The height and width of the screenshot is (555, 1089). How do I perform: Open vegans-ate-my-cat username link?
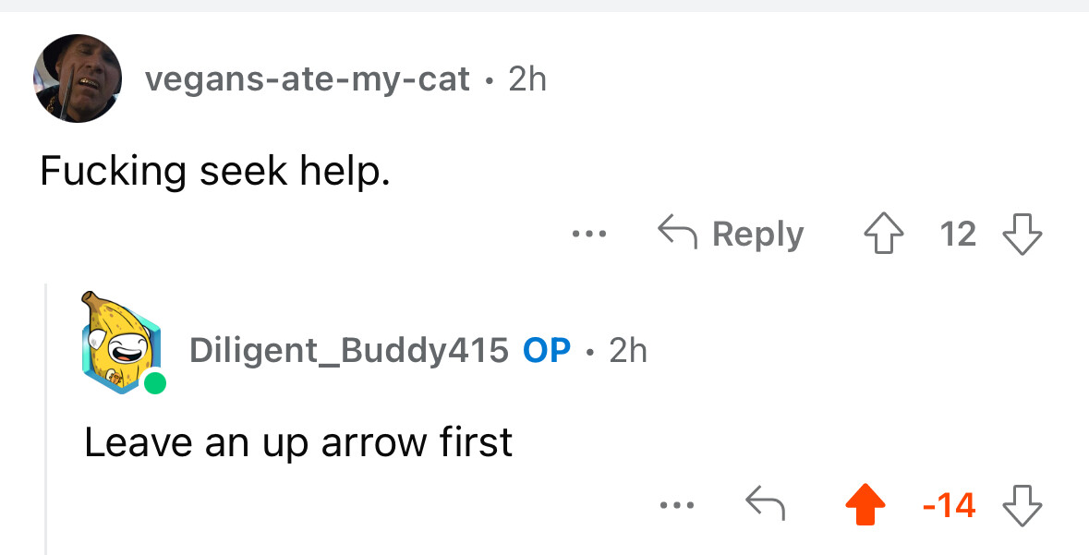click(x=308, y=79)
